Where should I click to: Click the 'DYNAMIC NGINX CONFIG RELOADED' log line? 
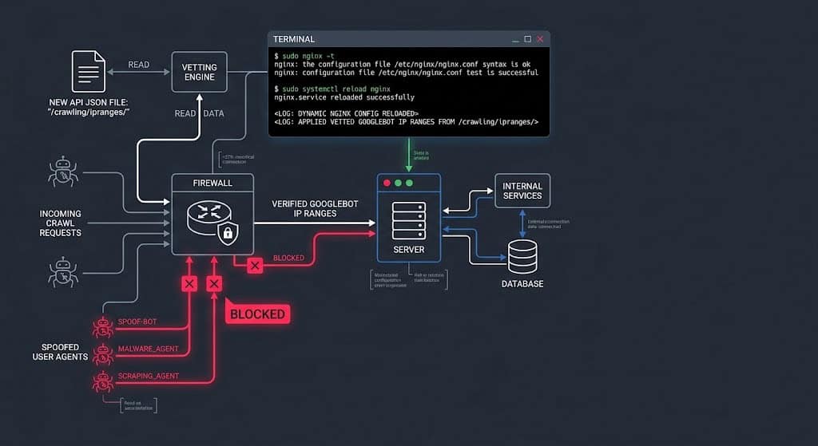(x=347, y=113)
